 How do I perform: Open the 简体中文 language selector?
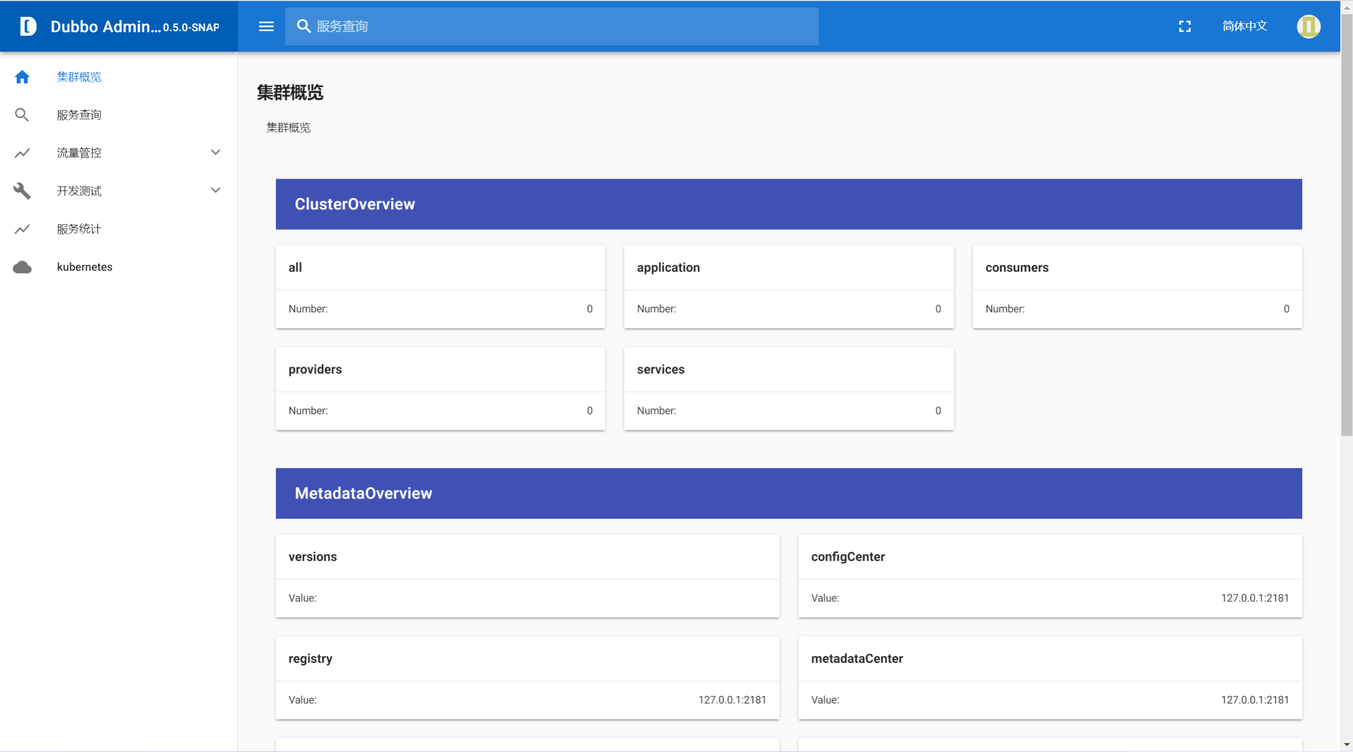tap(1245, 26)
